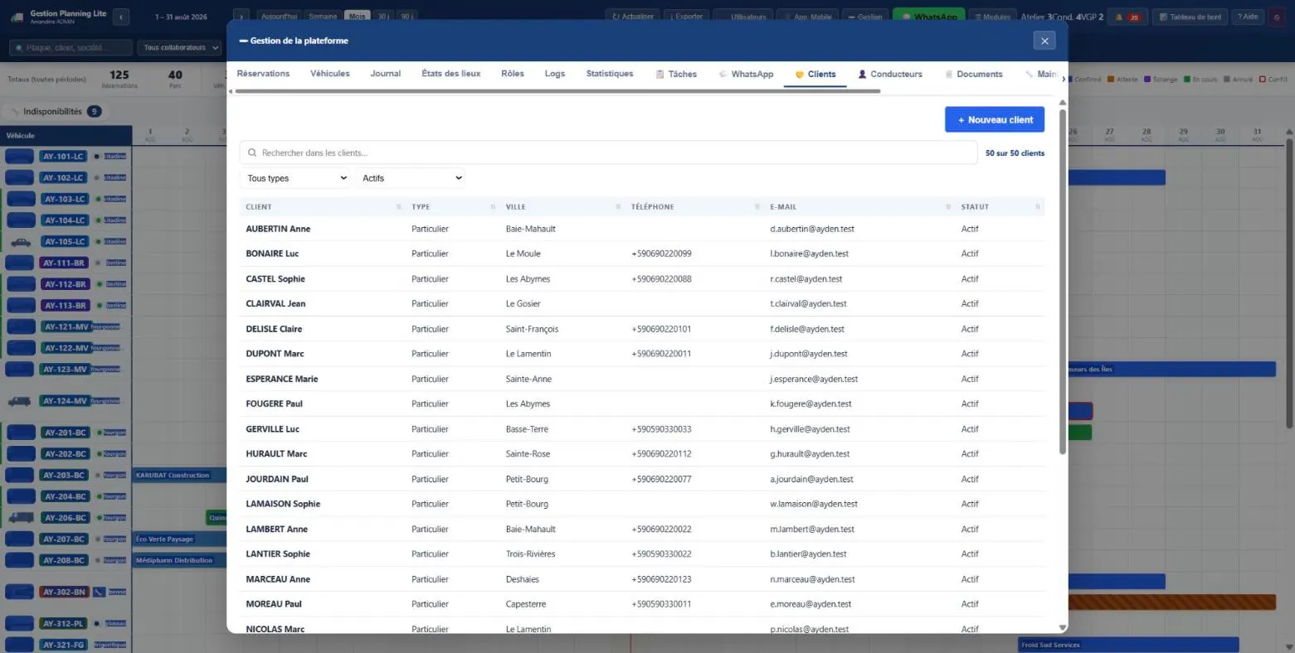Click the WhatsApp tab speech bubble icon
Image resolution: width=1295 pixels, height=653 pixels.
coord(723,75)
